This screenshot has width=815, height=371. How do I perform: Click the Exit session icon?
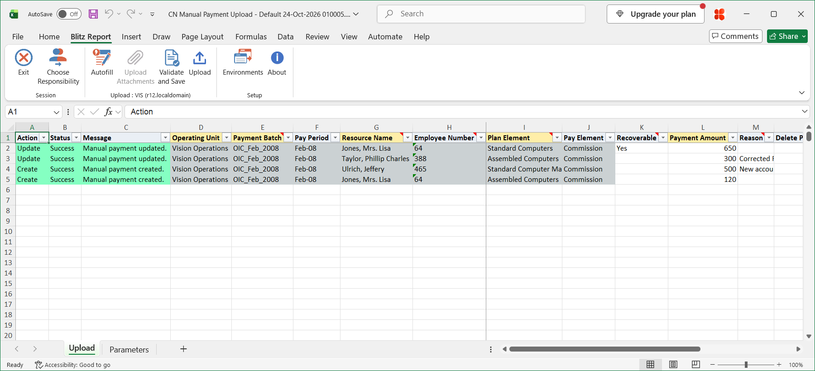coord(24,58)
